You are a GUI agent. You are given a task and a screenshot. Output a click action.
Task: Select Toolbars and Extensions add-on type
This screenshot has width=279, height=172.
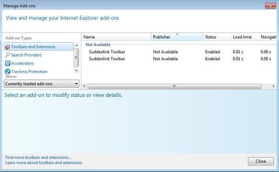click(x=39, y=46)
